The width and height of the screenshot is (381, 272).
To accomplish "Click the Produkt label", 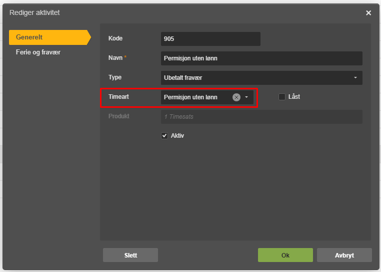I will pos(119,116).
